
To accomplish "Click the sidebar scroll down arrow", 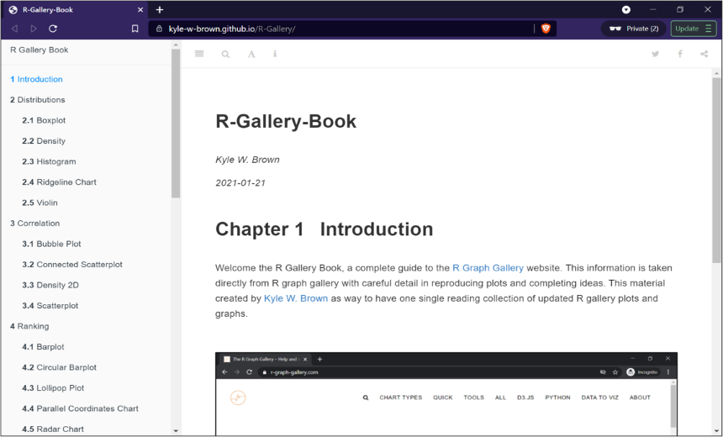I will [x=176, y=431].
